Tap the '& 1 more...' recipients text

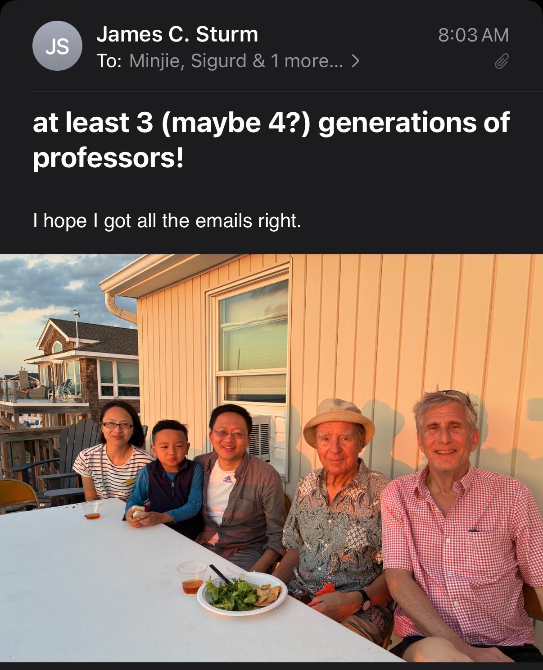(x=298, y=61)
